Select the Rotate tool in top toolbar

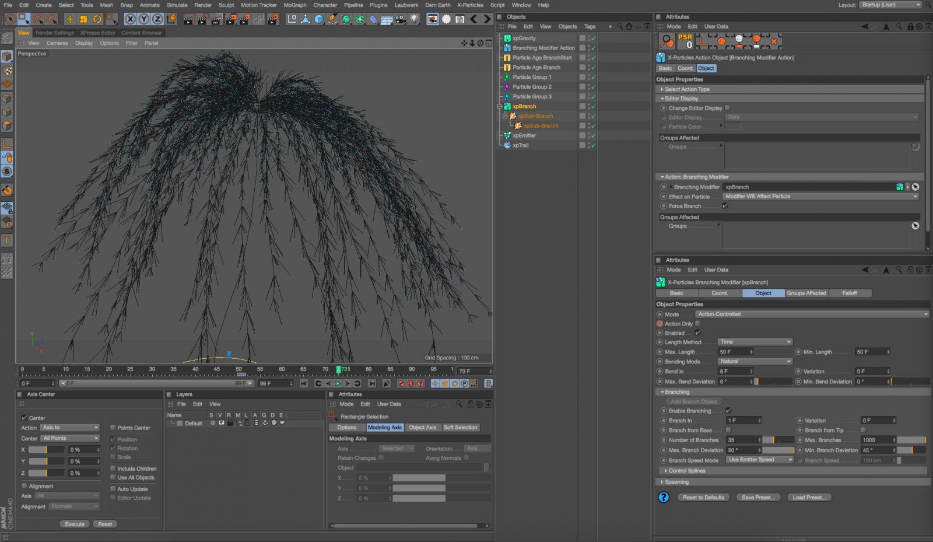click(x=97, y=19)
